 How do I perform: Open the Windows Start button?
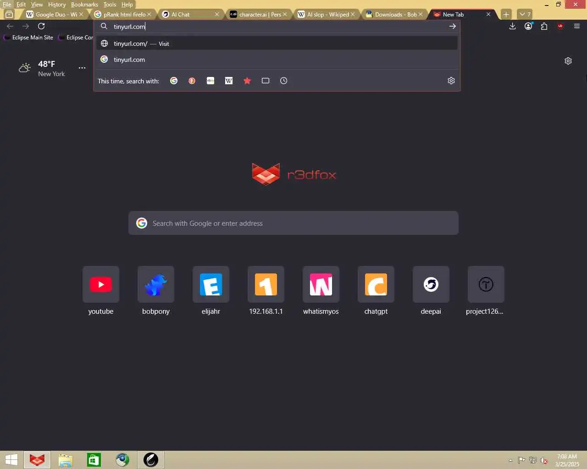coord(11,460)
